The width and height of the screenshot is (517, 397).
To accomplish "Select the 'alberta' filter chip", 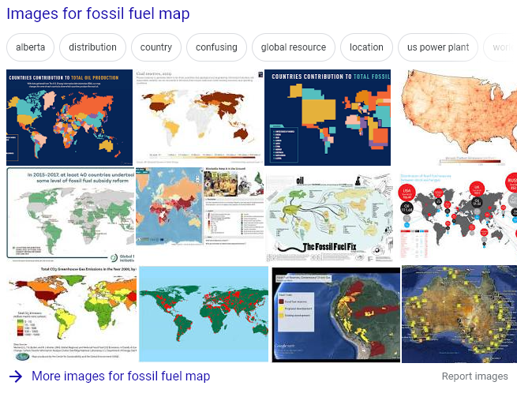I will (30, 47).
